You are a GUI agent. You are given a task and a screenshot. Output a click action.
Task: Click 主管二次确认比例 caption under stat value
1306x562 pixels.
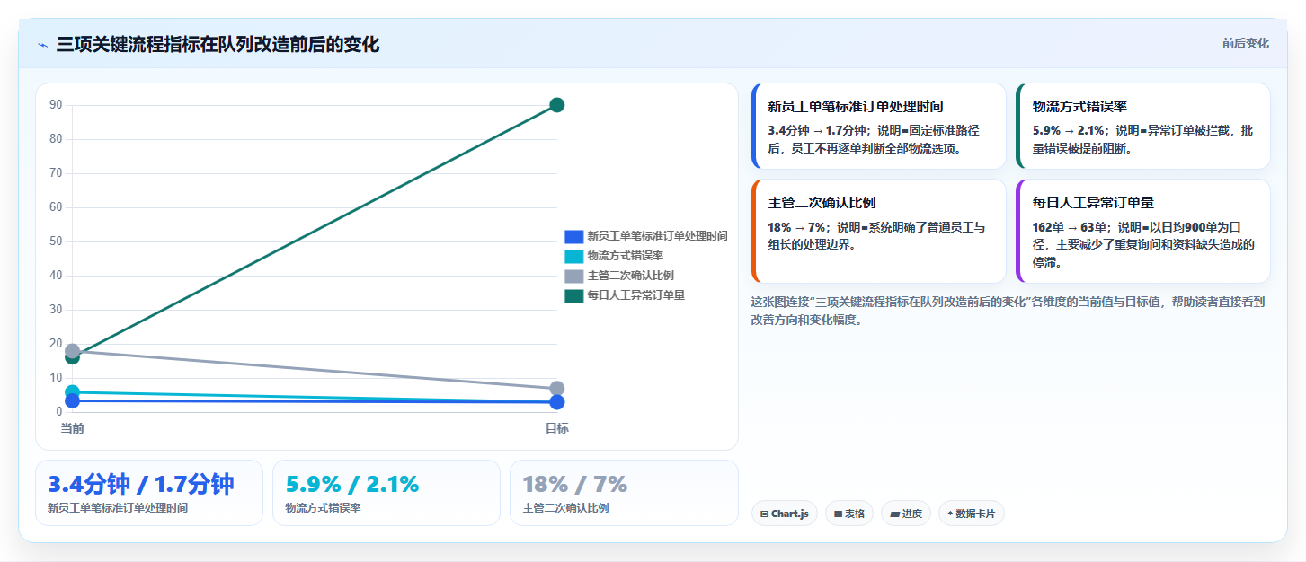(x=565, y=508)
